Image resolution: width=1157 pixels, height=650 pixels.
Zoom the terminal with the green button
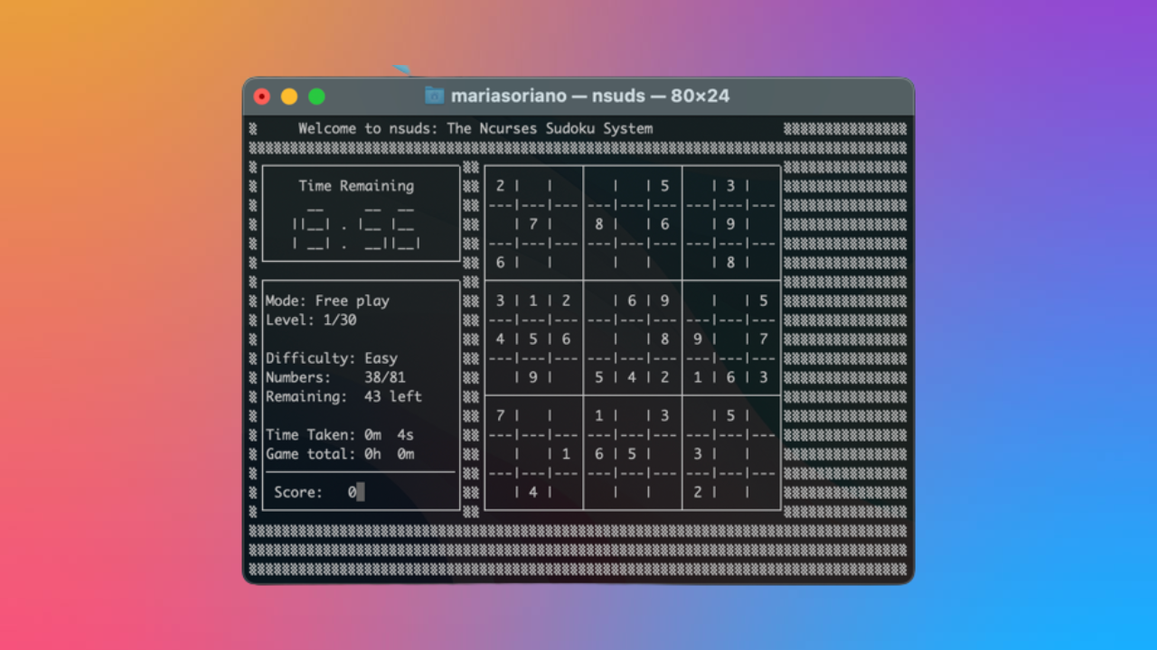[316, 97]
